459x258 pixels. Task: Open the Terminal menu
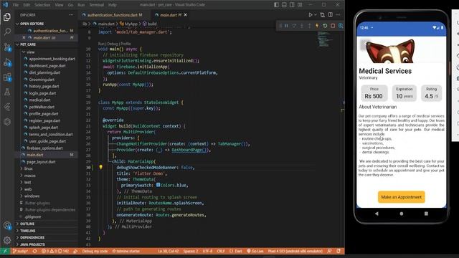click(x=97, y=5)
